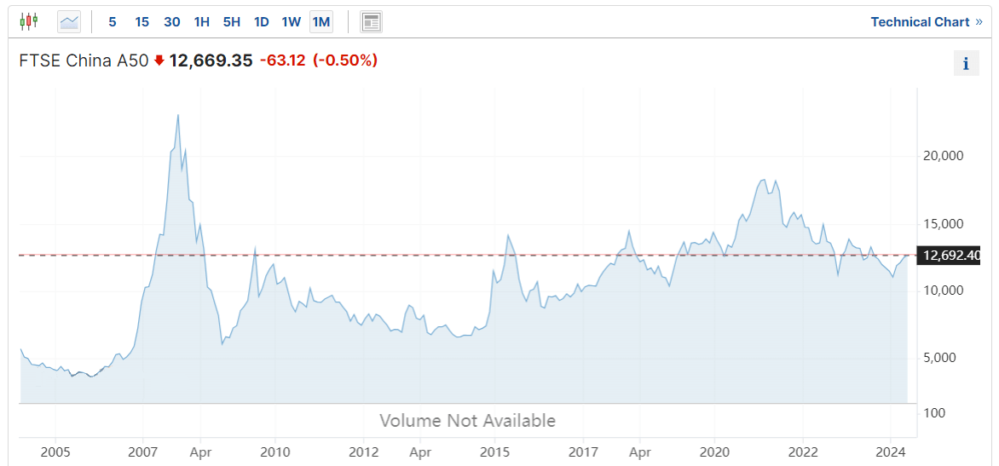Set interval to 15 minutes
The width and height of the screenshot is (999, 466).
coord(142,22)
